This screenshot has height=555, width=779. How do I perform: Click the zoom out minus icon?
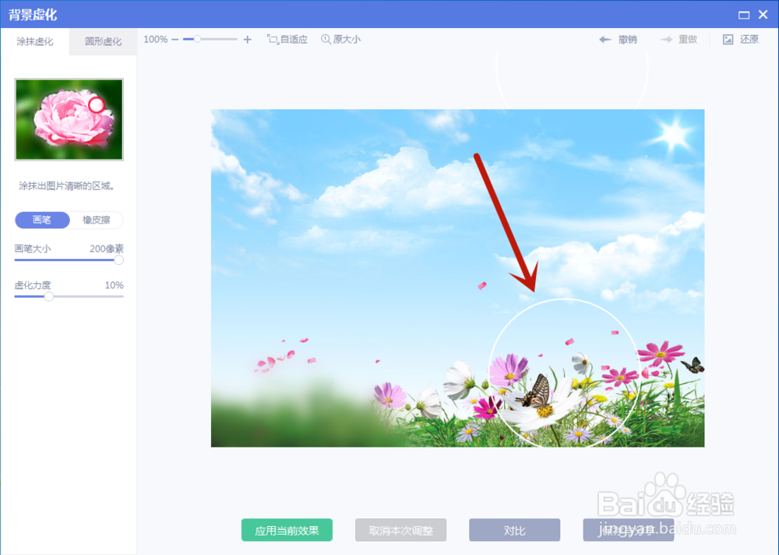pyautogui.click(x=174, y=39)
